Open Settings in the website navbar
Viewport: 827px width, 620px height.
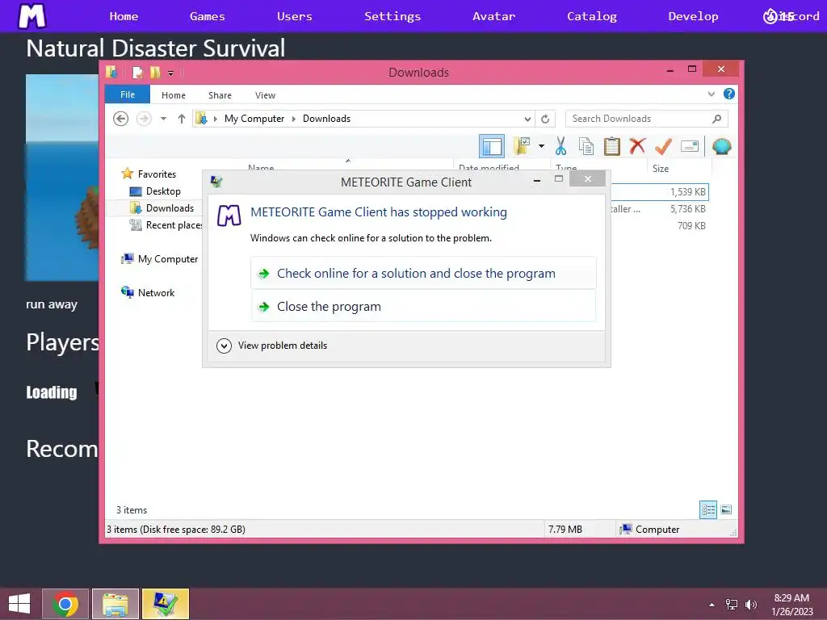tap(393, 16)
